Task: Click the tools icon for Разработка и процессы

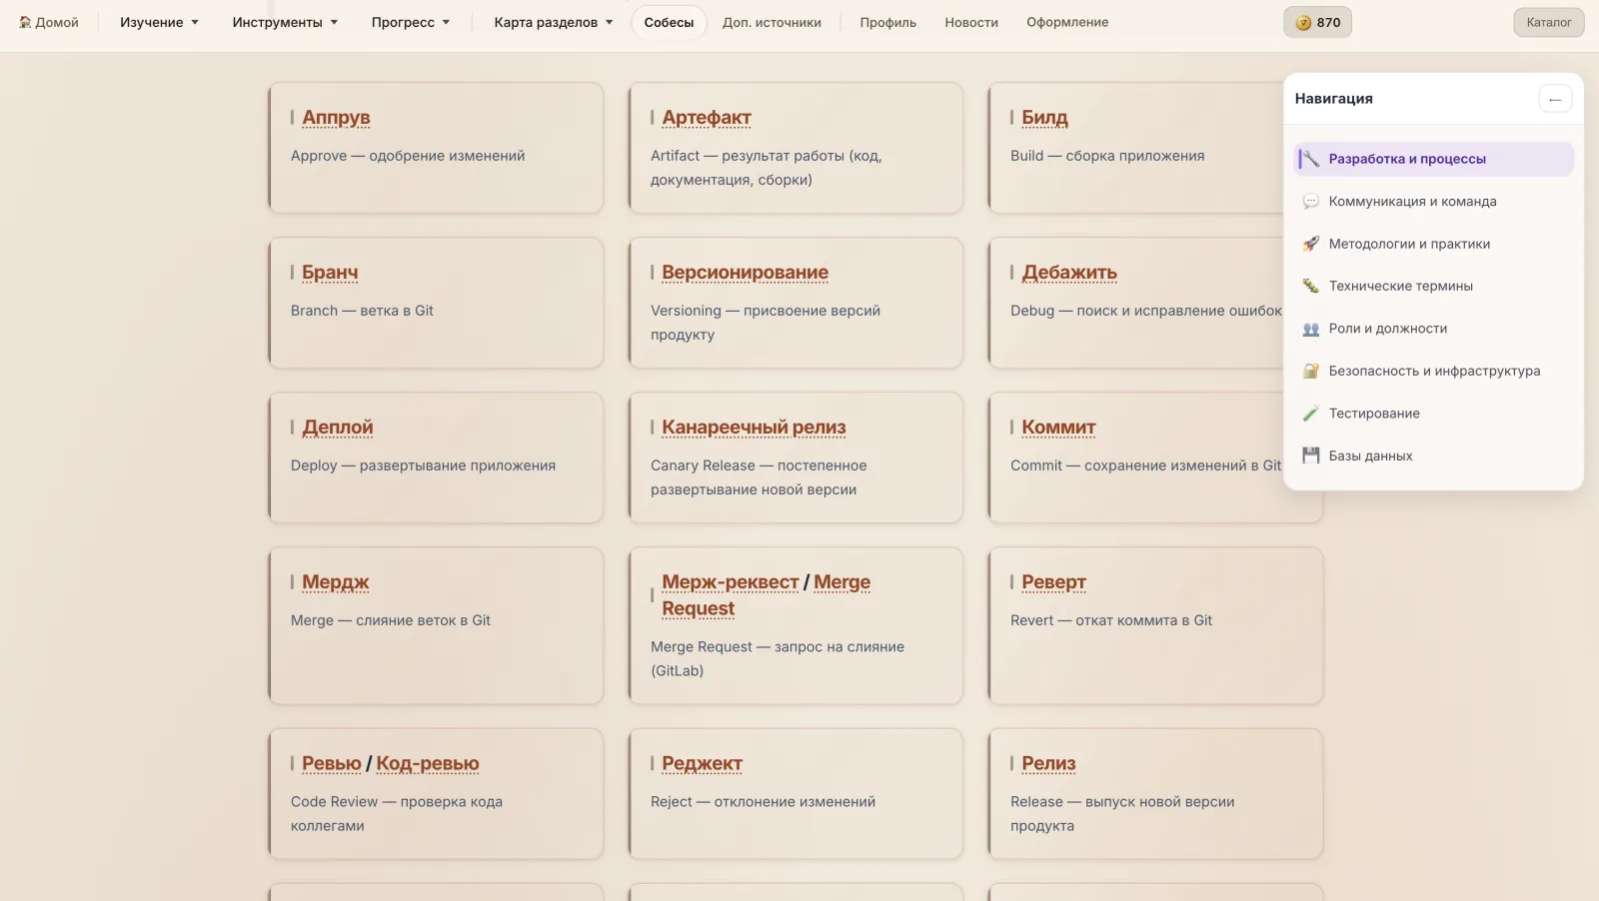Action: pyautogui.click(x=1310, y=159)
